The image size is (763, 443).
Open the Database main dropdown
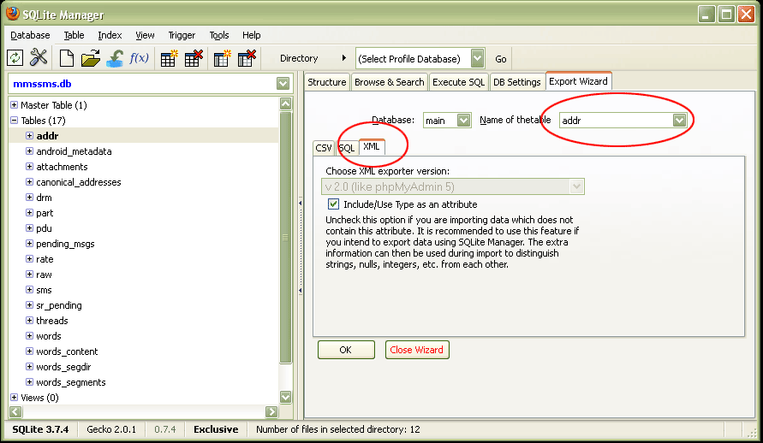click(463, 120)
